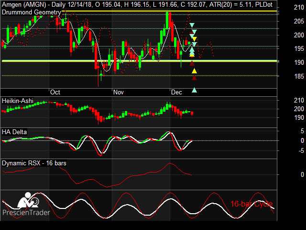Viewport: 306px width, 230px height.
Task: Select the Heikin-Ashi panel label
Action: click(18, 101)
